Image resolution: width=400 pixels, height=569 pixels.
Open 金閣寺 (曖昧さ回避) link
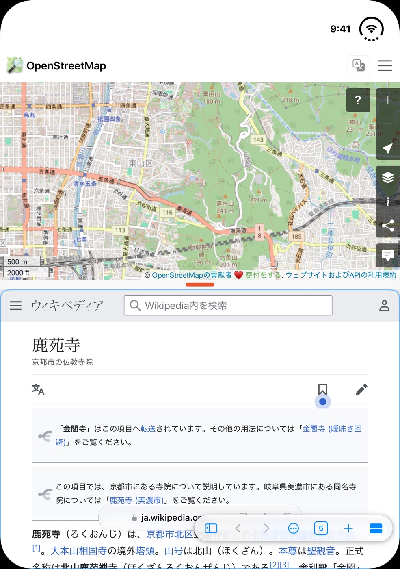[208, 435]
